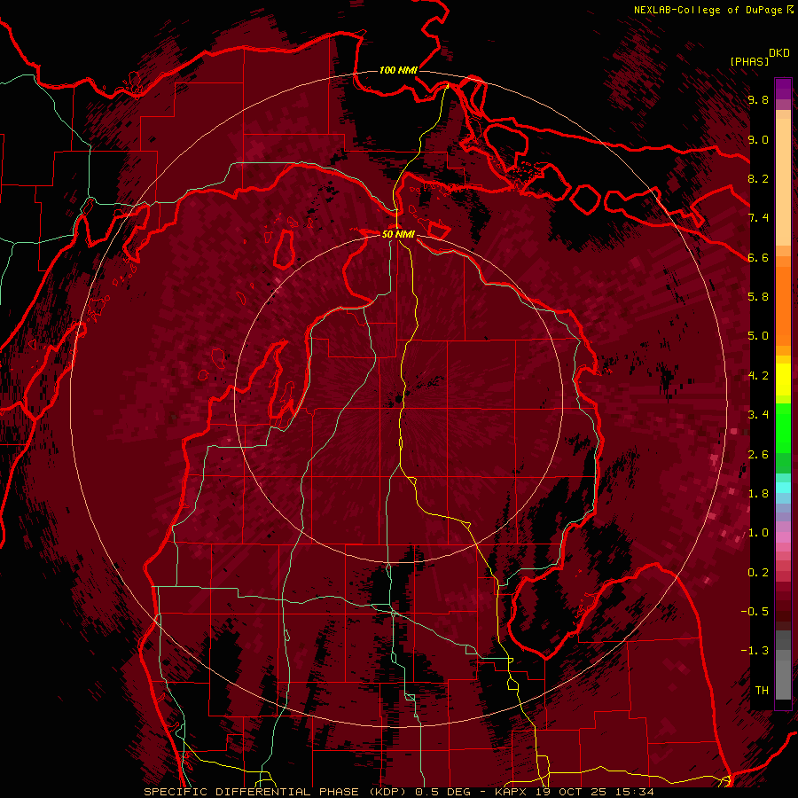Pick the orange band of the color bar
The image size is (798, 798).
point(783,306)
